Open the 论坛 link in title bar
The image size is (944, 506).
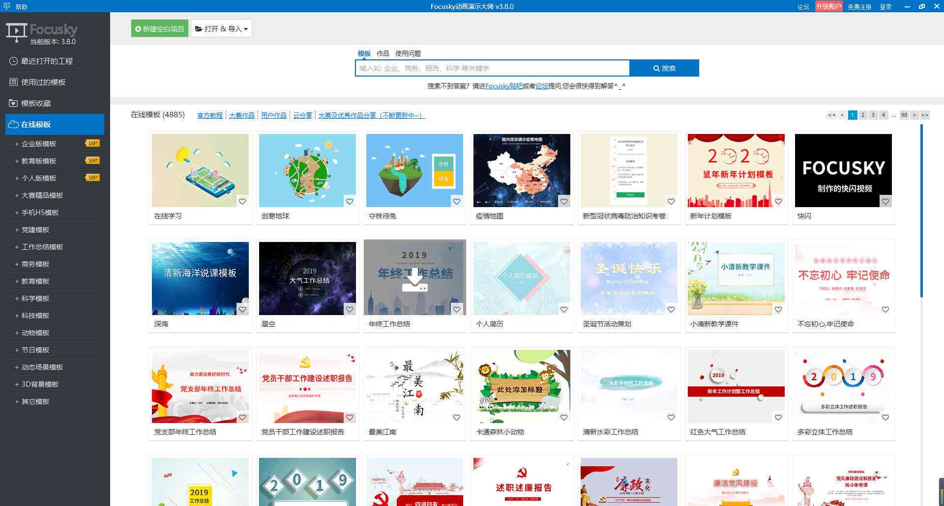click(x=803, y=6)
